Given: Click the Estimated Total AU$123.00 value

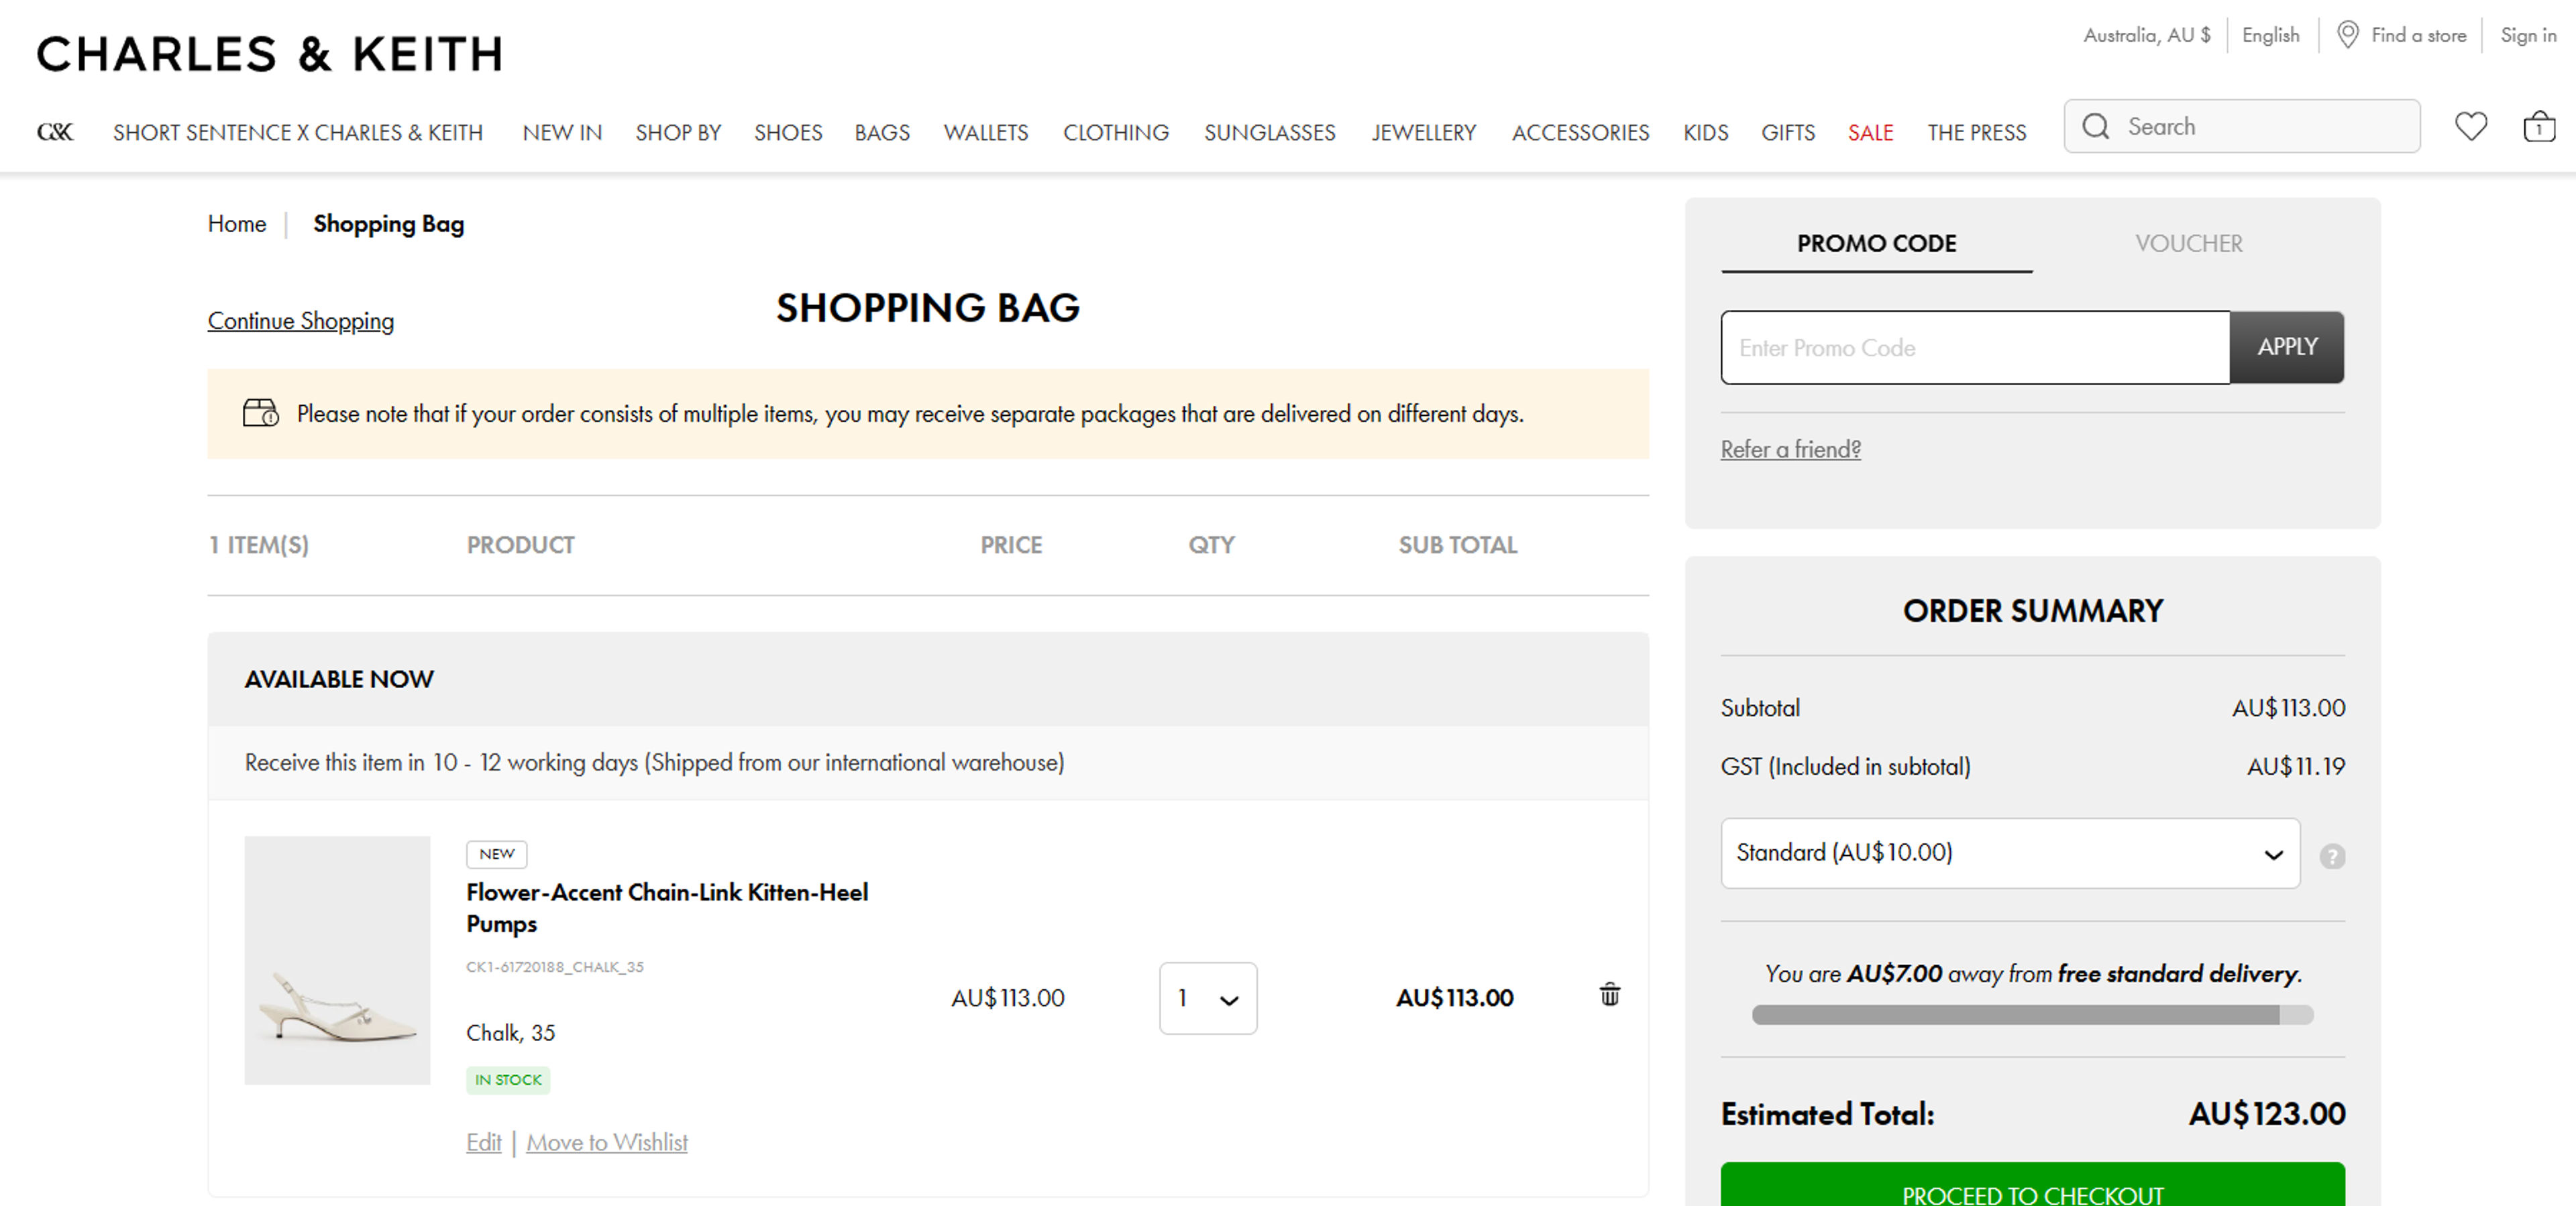Looking at the screenshot, I should [x=2266, y=1114].
